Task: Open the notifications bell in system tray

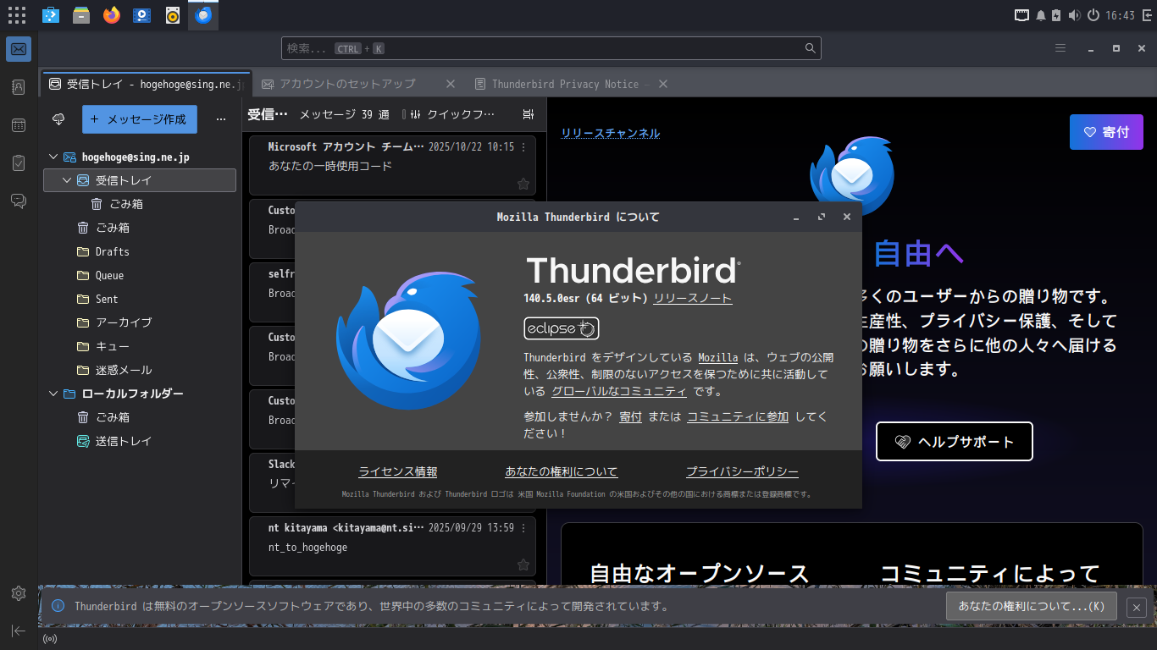Action: [1041, 15]
